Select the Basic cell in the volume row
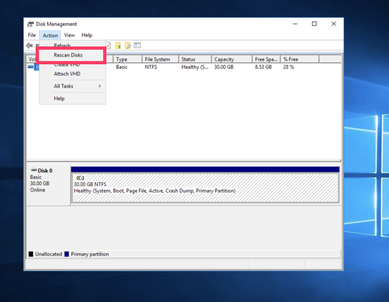The height and width of the screenshot is (302, 389). [x=122, y=67]
